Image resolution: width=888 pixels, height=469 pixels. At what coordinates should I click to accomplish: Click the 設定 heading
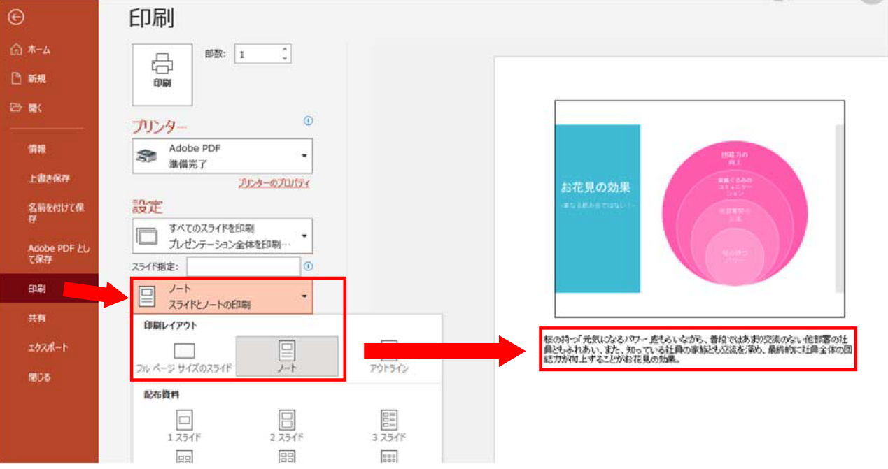pos(147,207)
